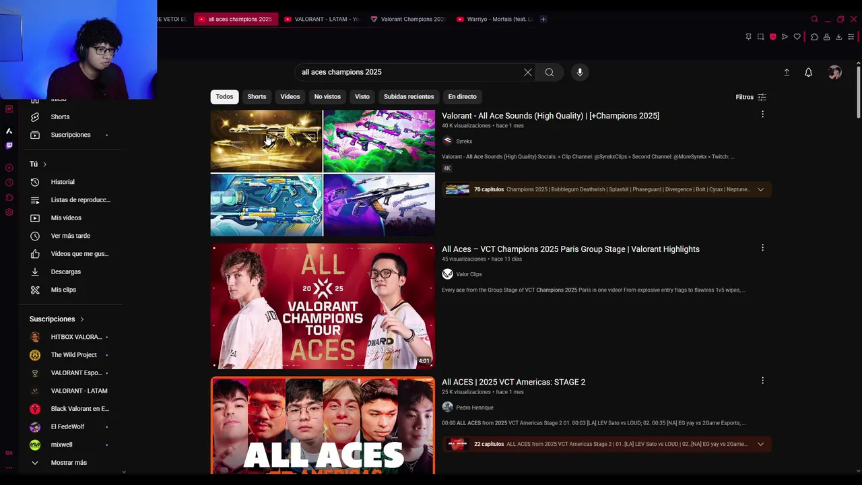Viewport: 862px width, 485px height.
Task: Open Ver más tarde in sidebar
Action: click(x=71, y=236)
